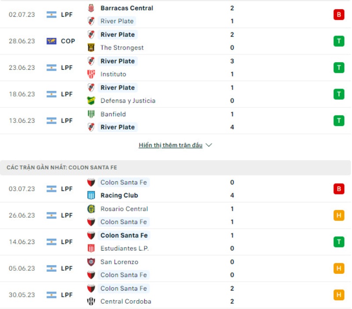Toggle the red B result badge for Barracas match
The width and height of the screenshot is (352, 309).
pyautogui.click(x=338, y=14)
